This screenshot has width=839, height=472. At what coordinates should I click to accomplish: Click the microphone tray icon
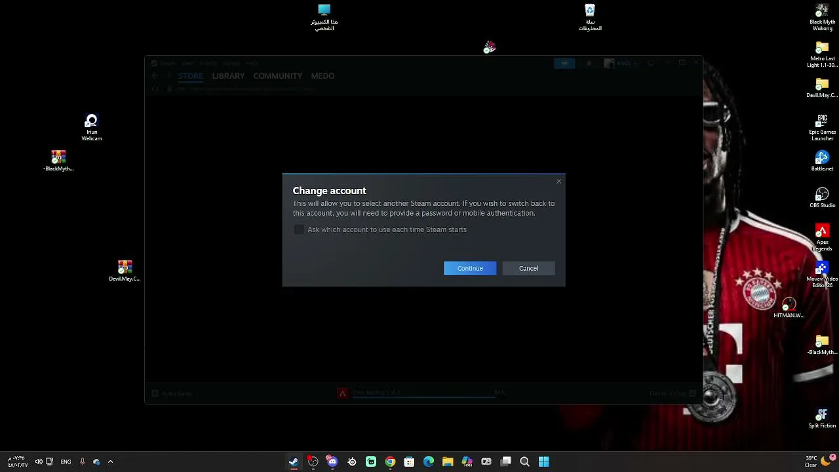click(x=83, y=462)
